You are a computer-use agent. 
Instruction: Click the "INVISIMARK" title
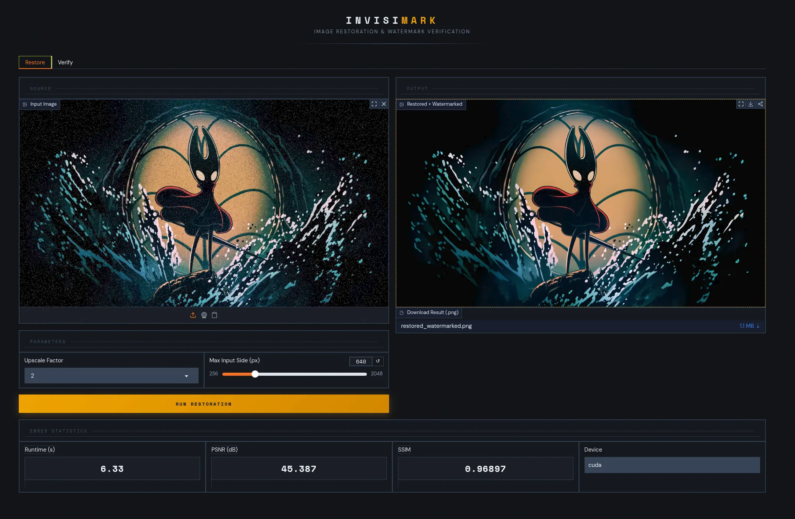tap(391, 20)
